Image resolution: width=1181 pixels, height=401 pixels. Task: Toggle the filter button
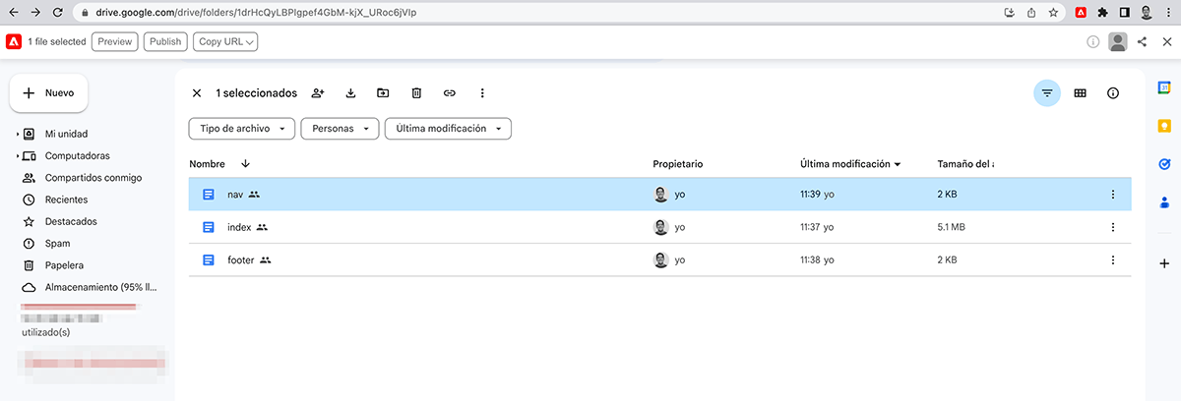pos(1047,93)
